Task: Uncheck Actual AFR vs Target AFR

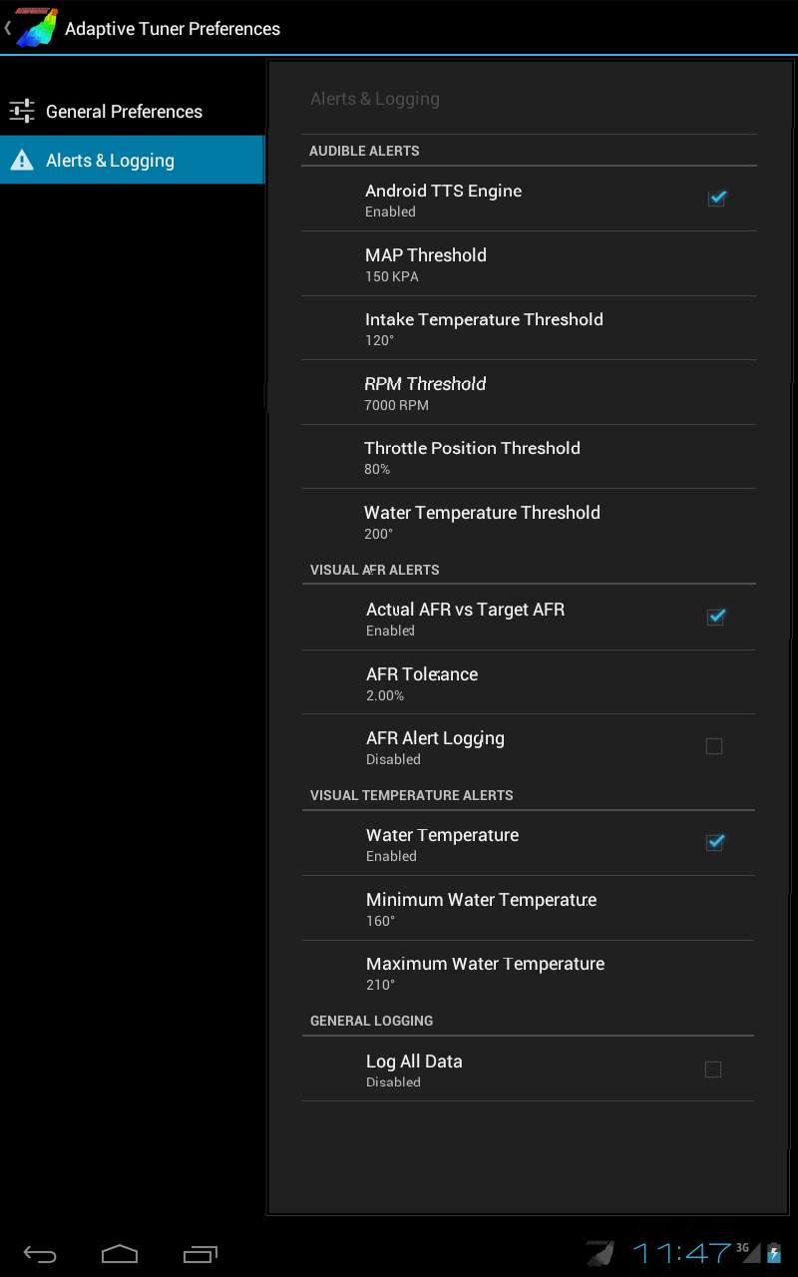Action: pyautogui.click(x=715, y=618)
